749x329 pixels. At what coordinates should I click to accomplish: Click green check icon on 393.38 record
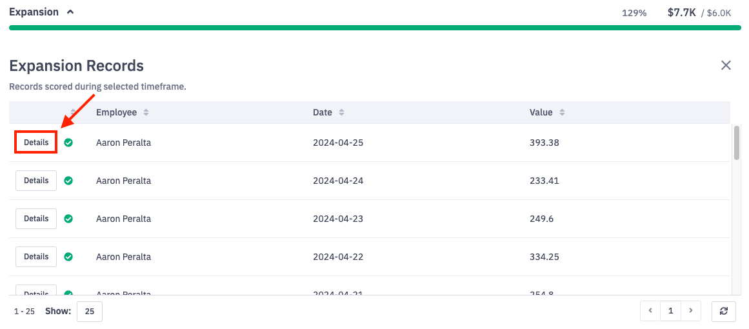point(68,143)
